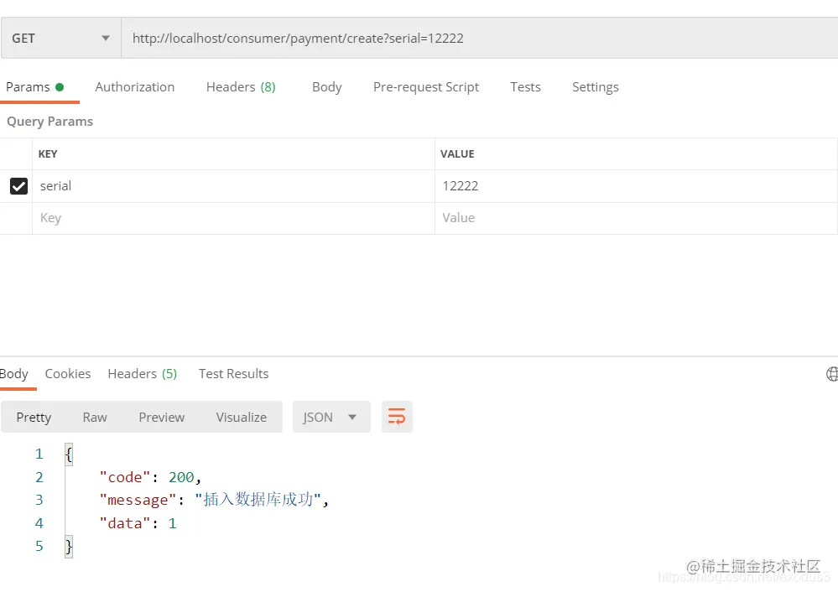
Task: Click the closing brace on line 5
Action: 69,547
